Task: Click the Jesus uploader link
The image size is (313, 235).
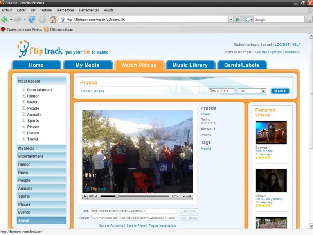Action: [x=205, y=114]
